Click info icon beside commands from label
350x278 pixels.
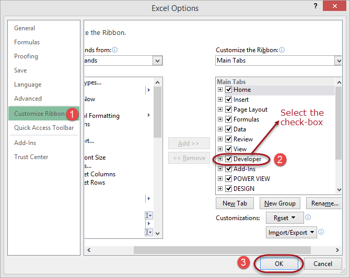(x=114, y=50)
